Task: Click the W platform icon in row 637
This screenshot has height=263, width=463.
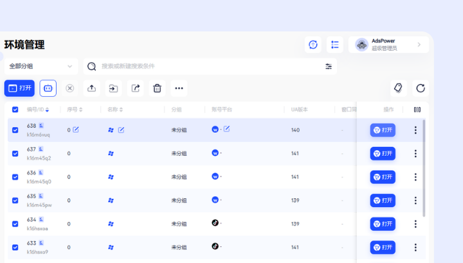Action: [215, 153]
